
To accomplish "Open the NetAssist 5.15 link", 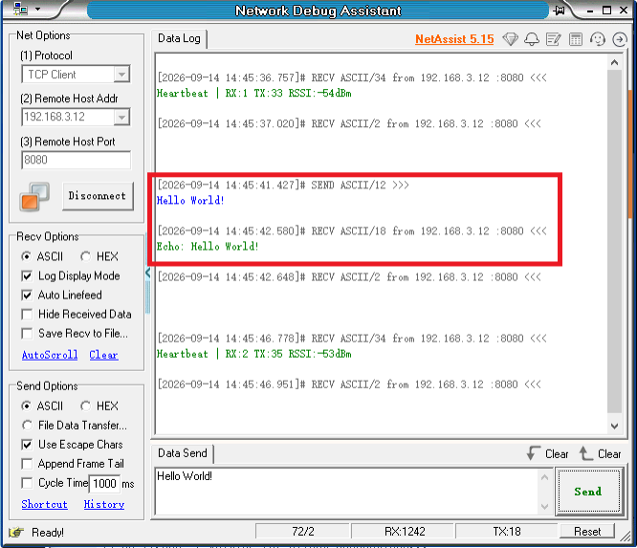I will pyautogui.click(x=454, y=39).
